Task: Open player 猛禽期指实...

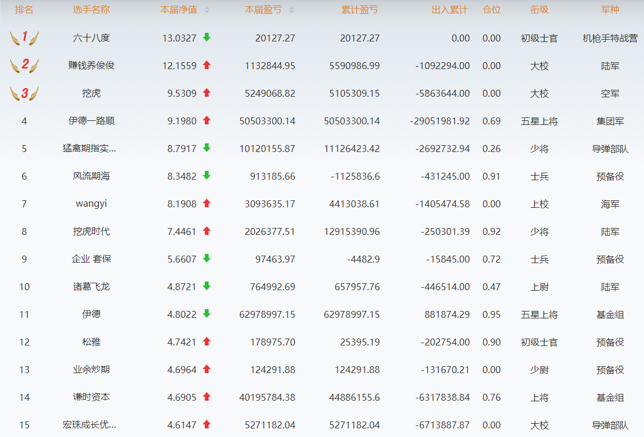Action: [x=89, y=149]
